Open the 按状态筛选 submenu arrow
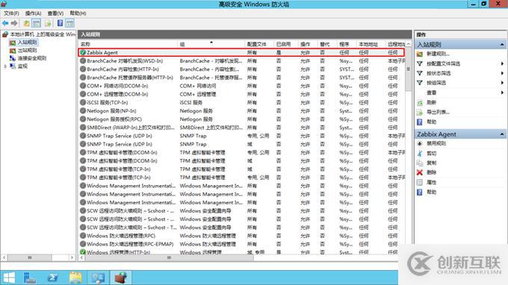Viewport: 508px width, 285px height. click(x=502, y=73)
